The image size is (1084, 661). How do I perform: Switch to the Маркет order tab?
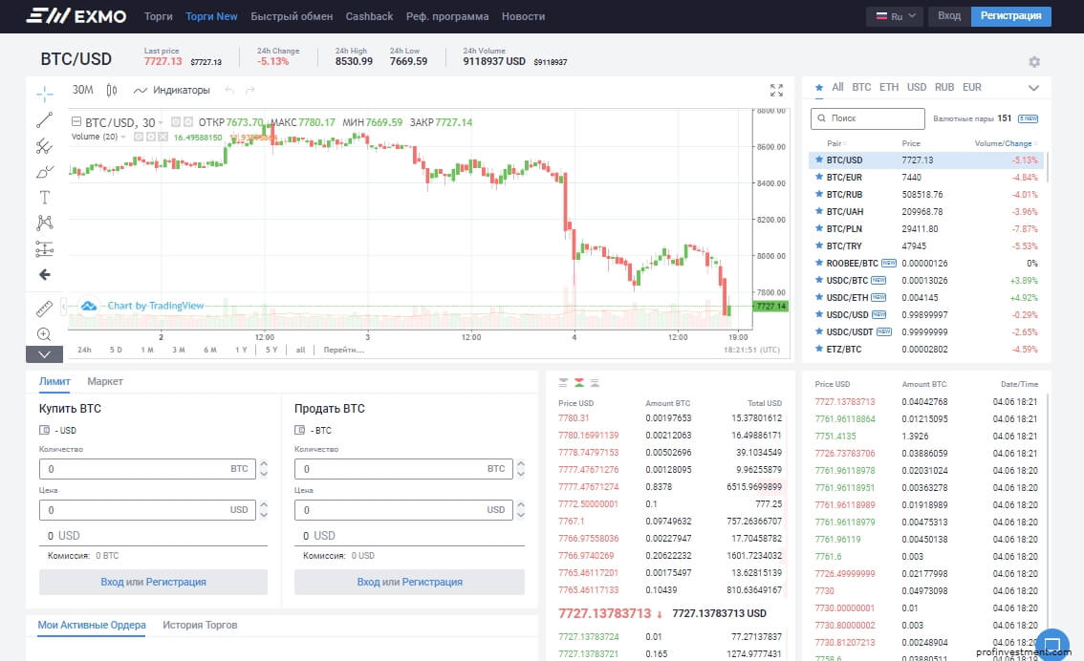click(105, 382)
